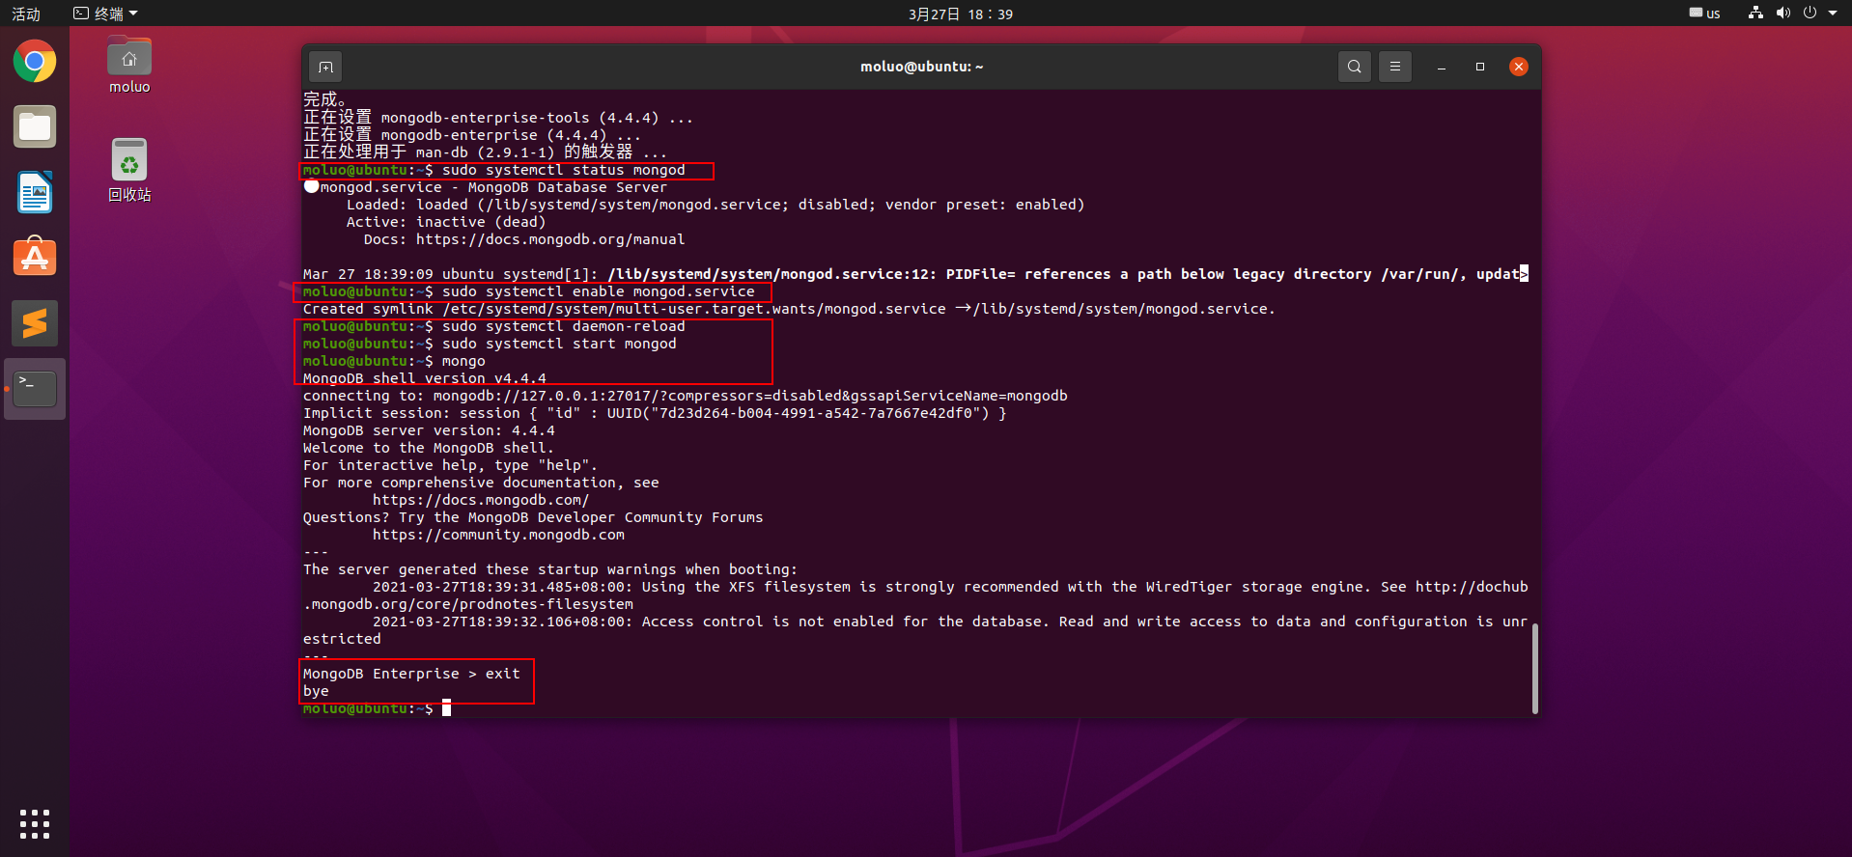Click the terminal search button
1852x857 pixels.
(x=1355, y=67)
